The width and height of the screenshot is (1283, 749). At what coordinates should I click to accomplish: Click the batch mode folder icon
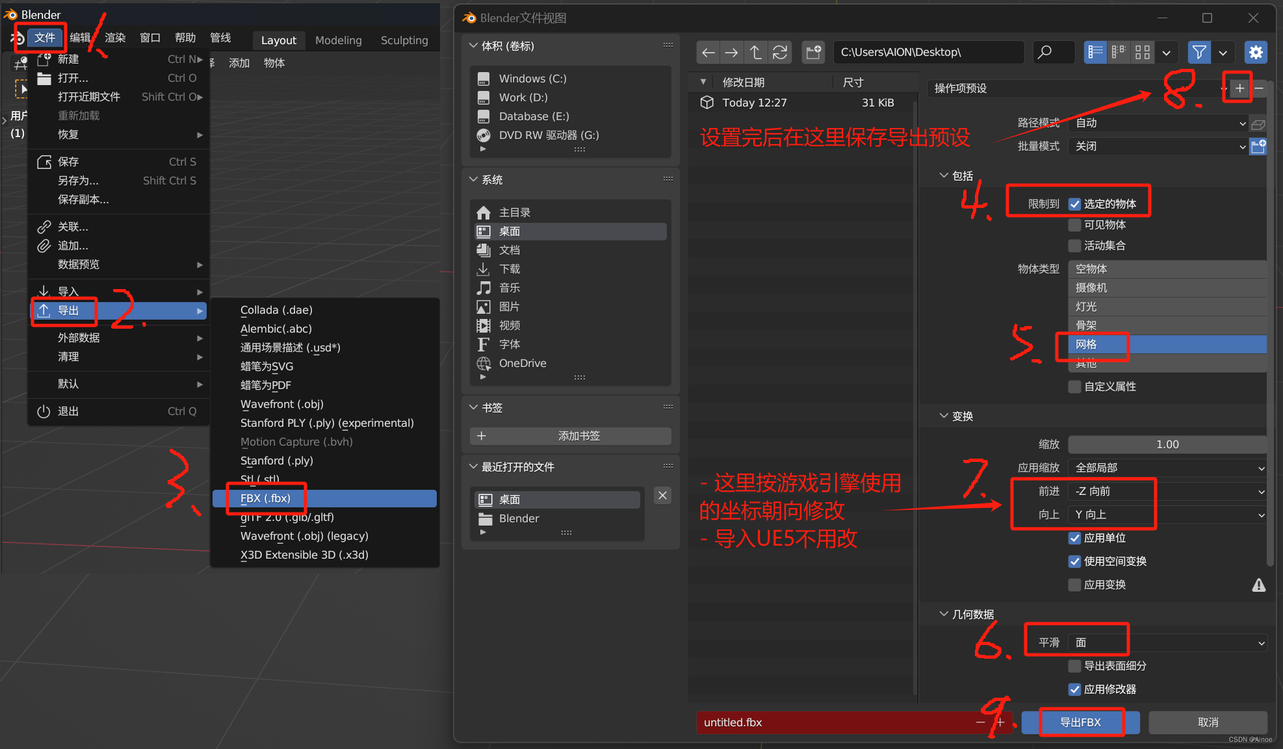click(1258, 146)
